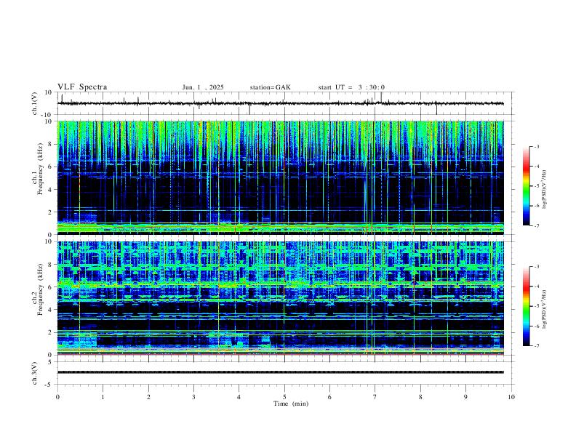This screenshot has height=445, width=576.
Task: Click the time axis tick label "1"
Action: 103,397
